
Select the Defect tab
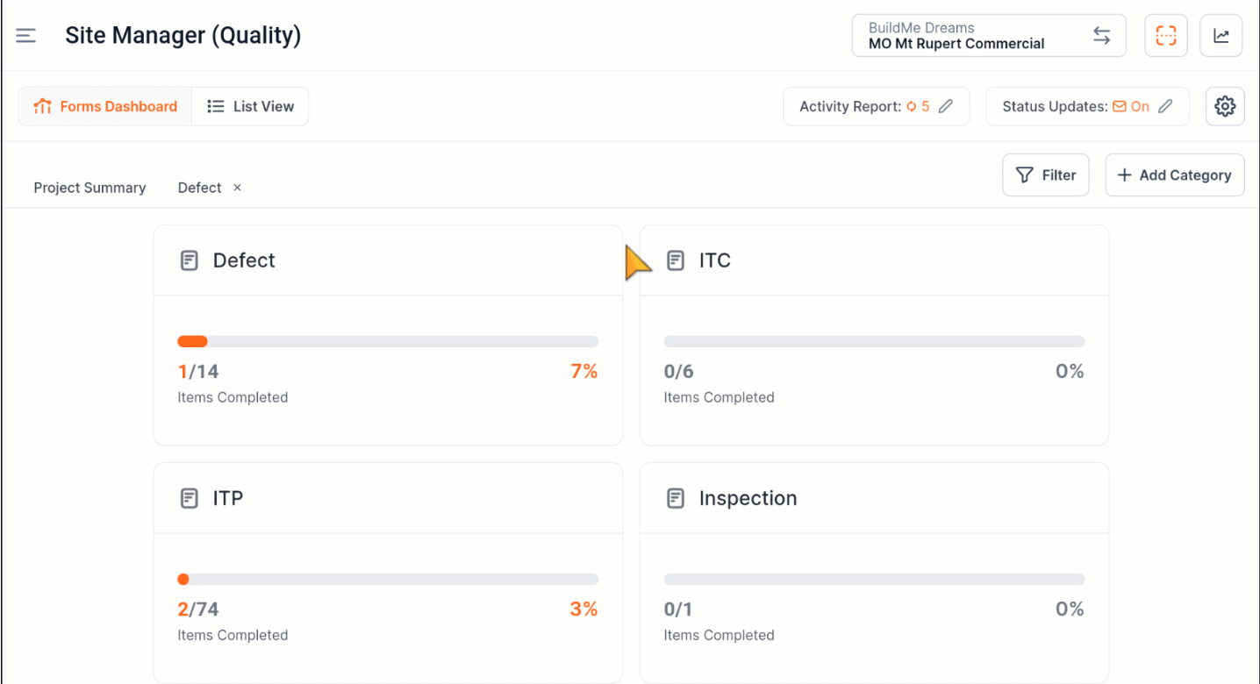(x=199, y=188)
